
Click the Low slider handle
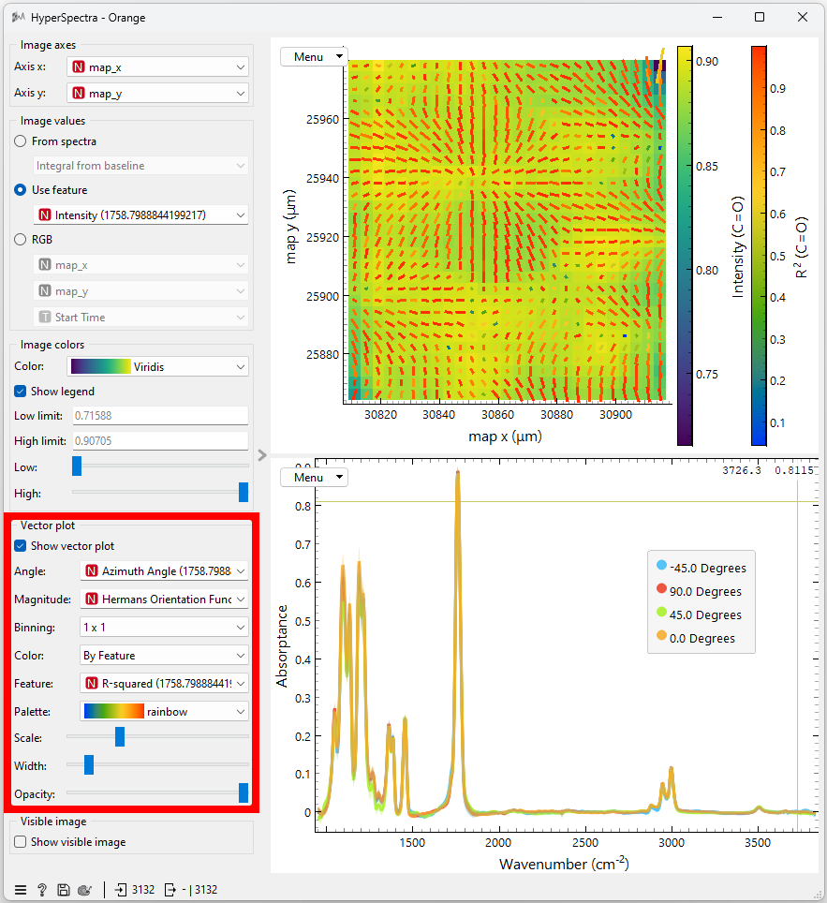(x=77, y=466)
